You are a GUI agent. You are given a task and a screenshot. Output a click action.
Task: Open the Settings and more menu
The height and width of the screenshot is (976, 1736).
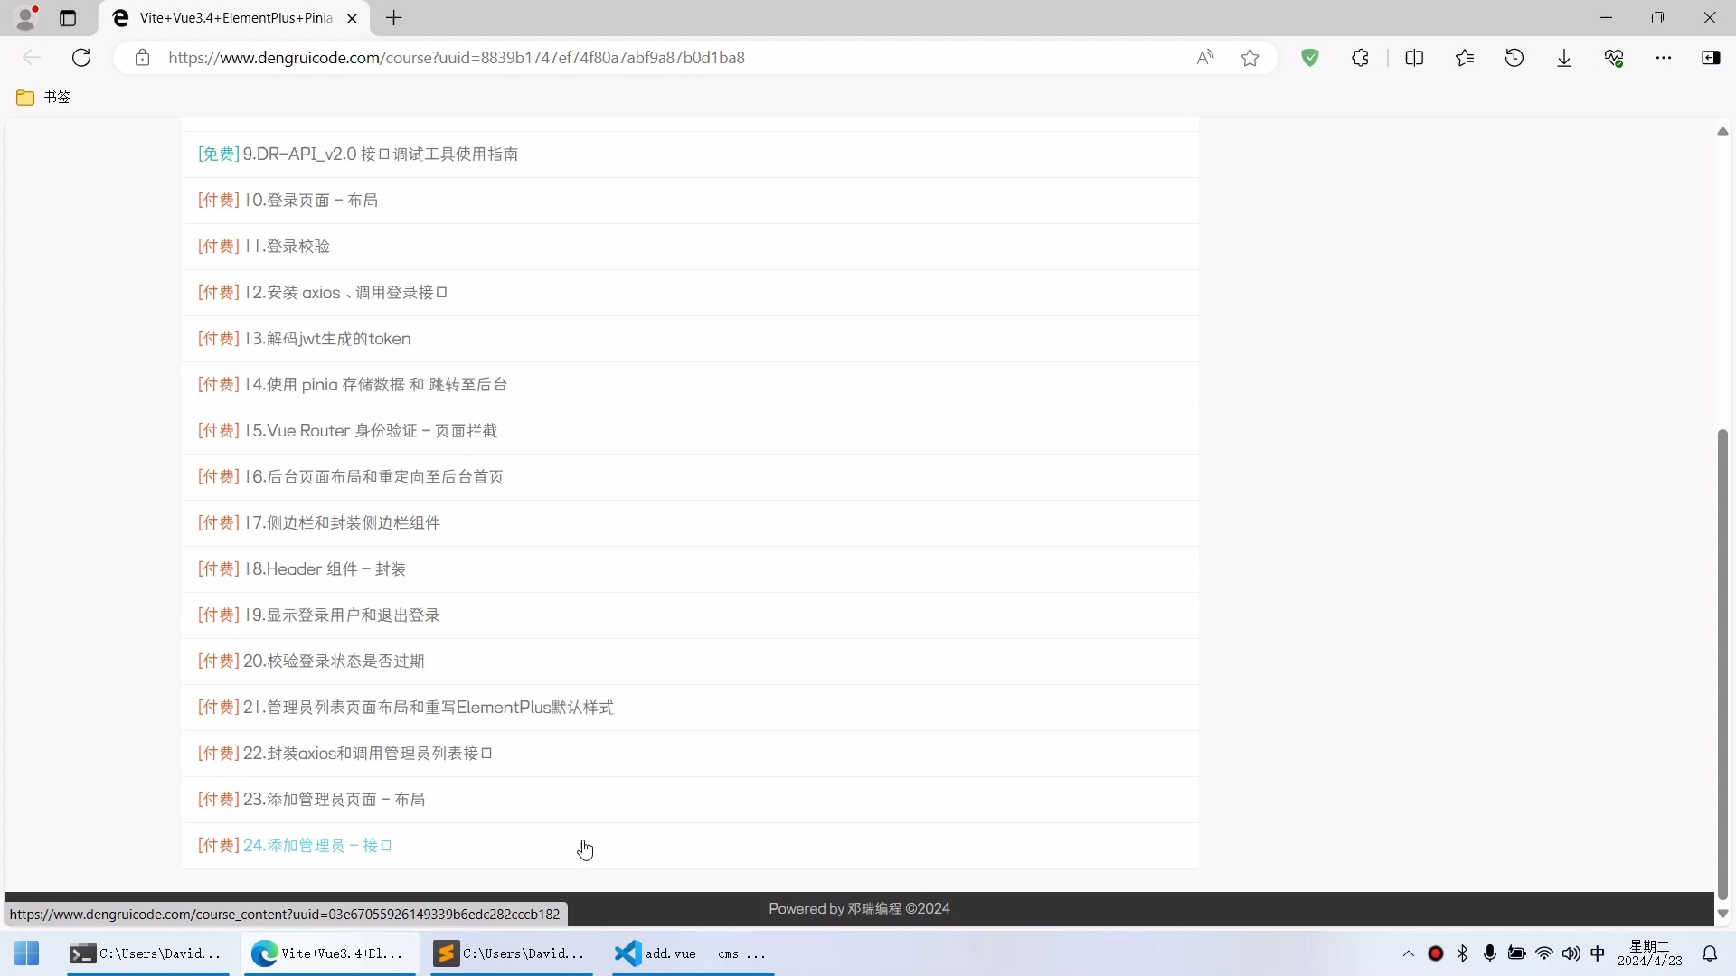click(1665, 57)
